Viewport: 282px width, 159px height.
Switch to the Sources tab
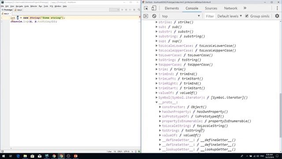tap(211, 8)
